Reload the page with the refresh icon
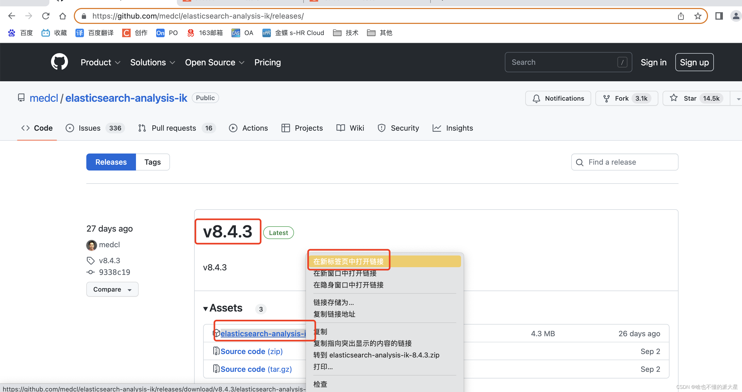 pos(45,16)
